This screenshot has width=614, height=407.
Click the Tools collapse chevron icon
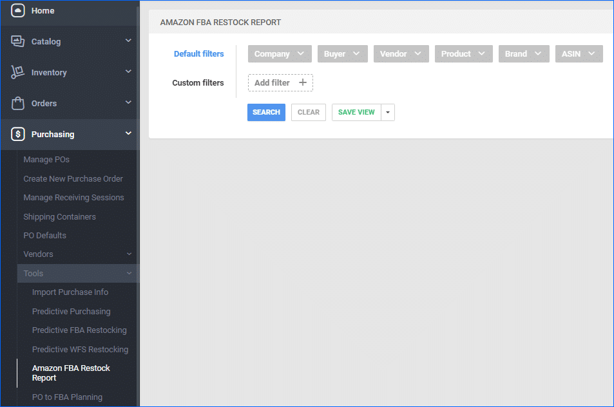pos(130,273)
